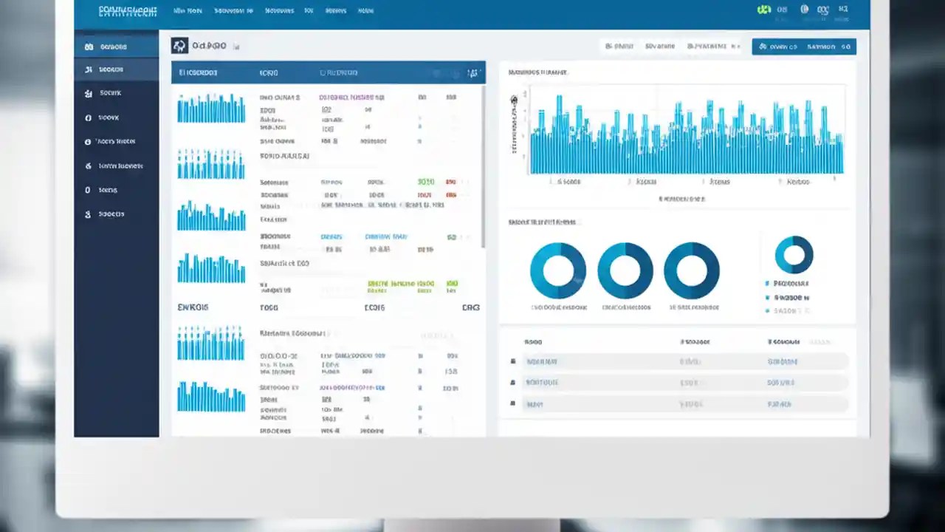Switch to the first top navigation menu item
Screen dimensions: 945x532
(187, 10)
